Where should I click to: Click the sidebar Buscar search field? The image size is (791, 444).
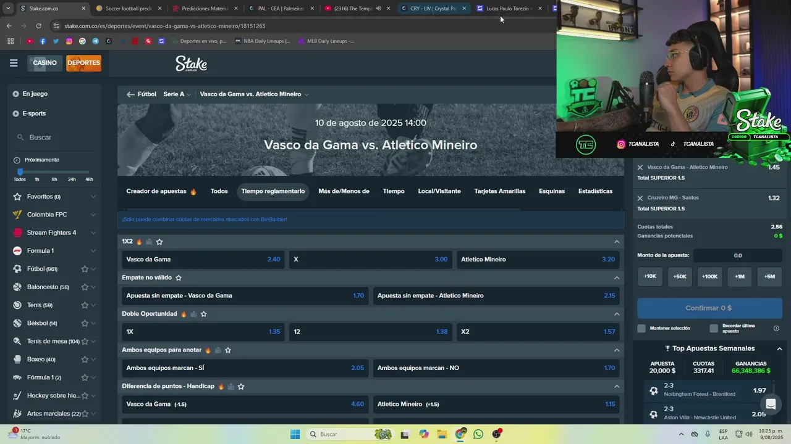[x=56, y=138]
